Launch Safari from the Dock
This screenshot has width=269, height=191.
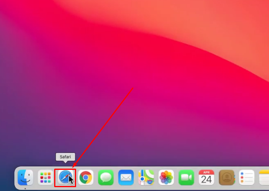coord(65,178)
